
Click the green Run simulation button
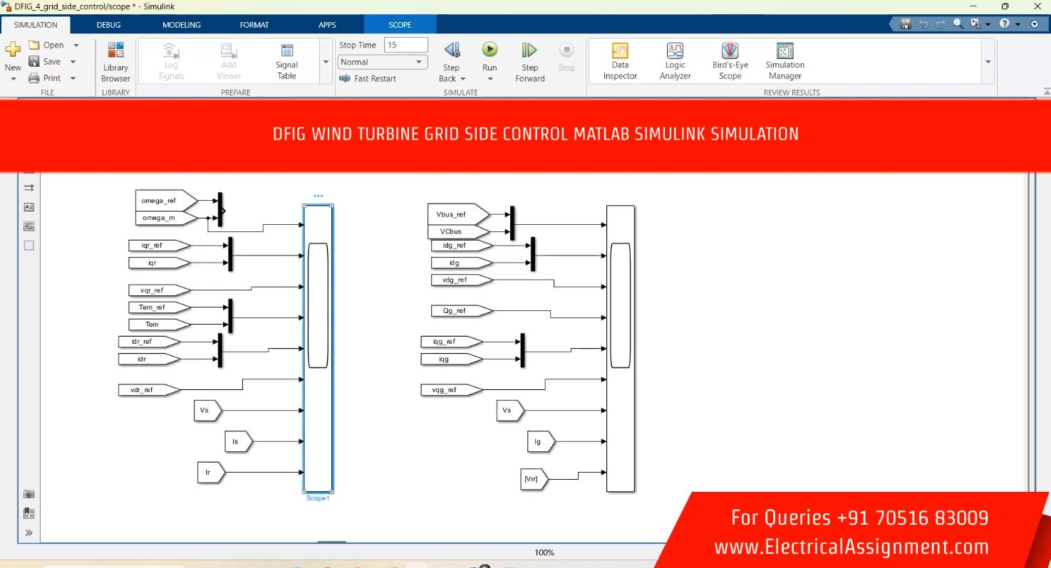(x=490, y=50)
